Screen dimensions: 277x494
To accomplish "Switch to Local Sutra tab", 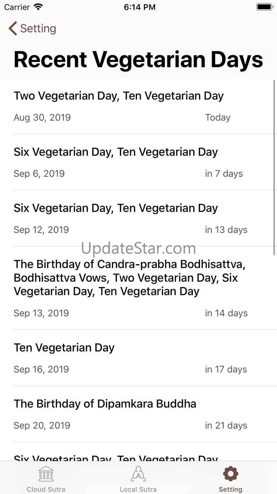I will tap(138, 478).
